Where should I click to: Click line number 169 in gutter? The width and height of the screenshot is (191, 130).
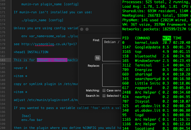coord(3,4)
